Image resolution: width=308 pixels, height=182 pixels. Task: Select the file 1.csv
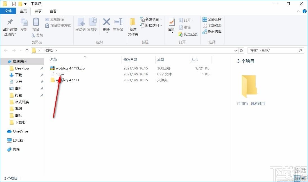60,74
